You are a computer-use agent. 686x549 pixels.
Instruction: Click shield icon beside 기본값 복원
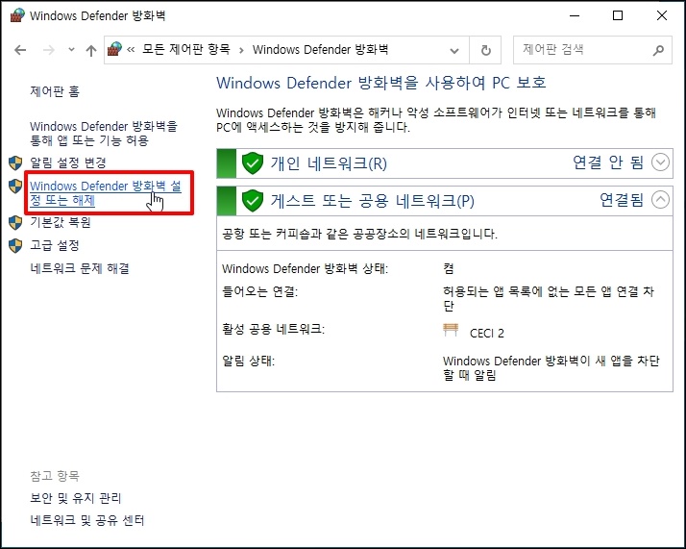(x=15, y=222)
